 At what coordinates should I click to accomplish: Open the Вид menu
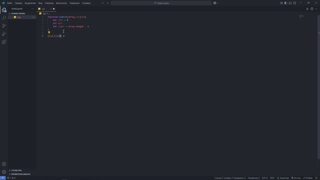pos(40,3)
